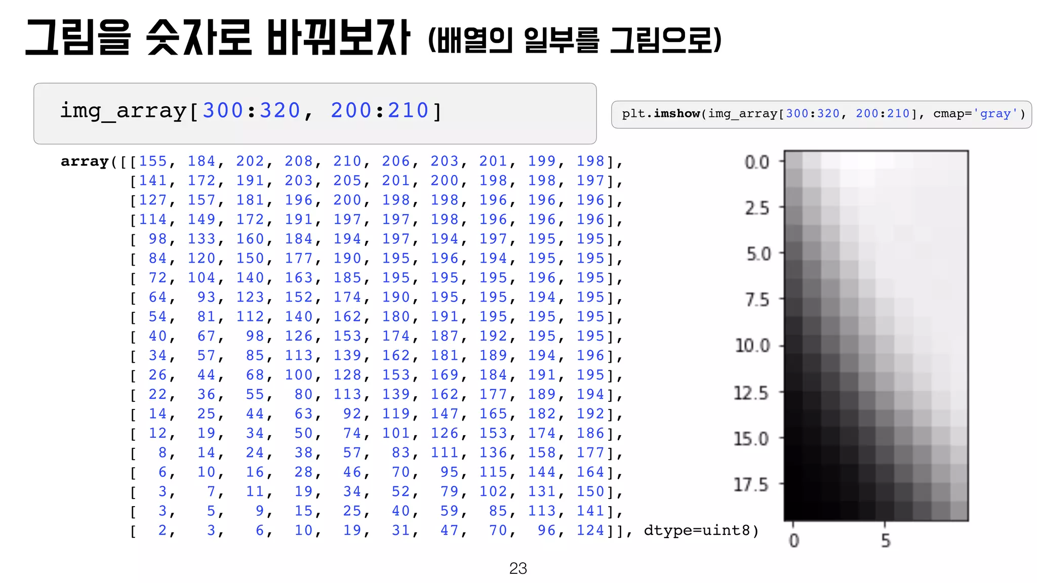The height and width of the screenshot is (583, 1037).
Task: Click the "dtype=uint8)" text
Action: tap(701, 530)
